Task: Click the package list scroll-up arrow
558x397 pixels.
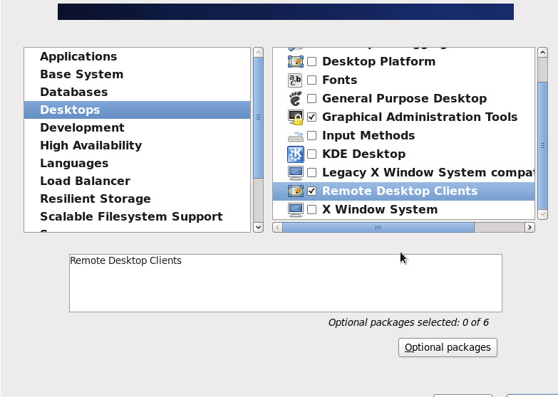Action: (x=542, y=53)
